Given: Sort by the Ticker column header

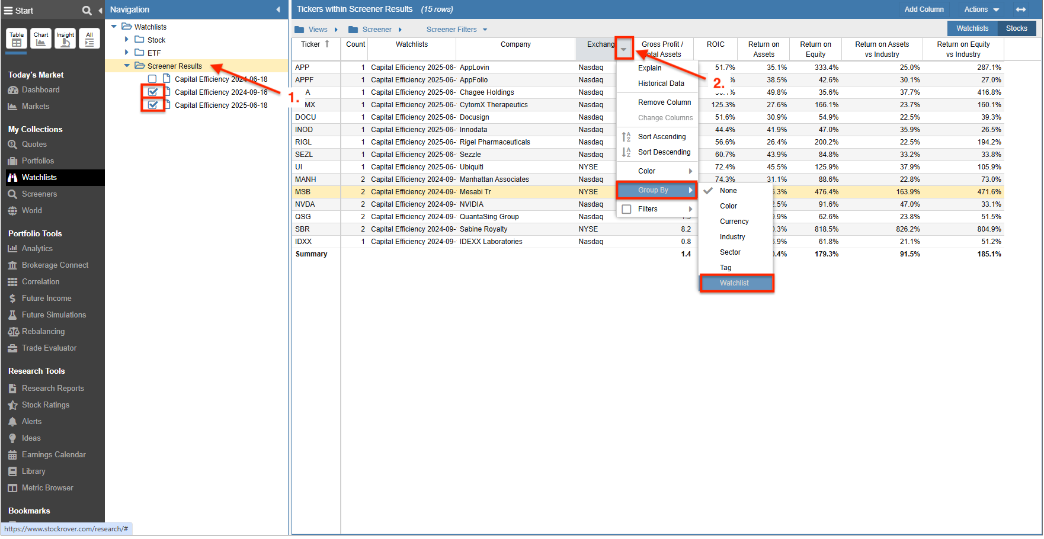Looking at the screenshot, I should coord(316,49).
